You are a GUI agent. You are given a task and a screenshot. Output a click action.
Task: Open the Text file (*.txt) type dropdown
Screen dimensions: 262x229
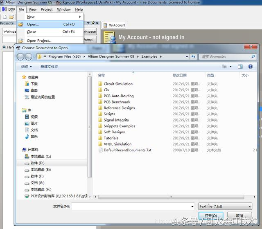225,206
